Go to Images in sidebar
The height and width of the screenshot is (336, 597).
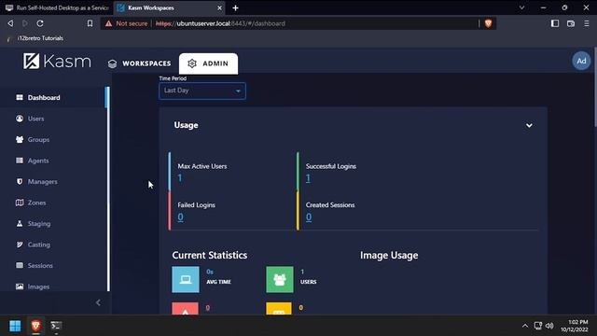coord(53,287)
